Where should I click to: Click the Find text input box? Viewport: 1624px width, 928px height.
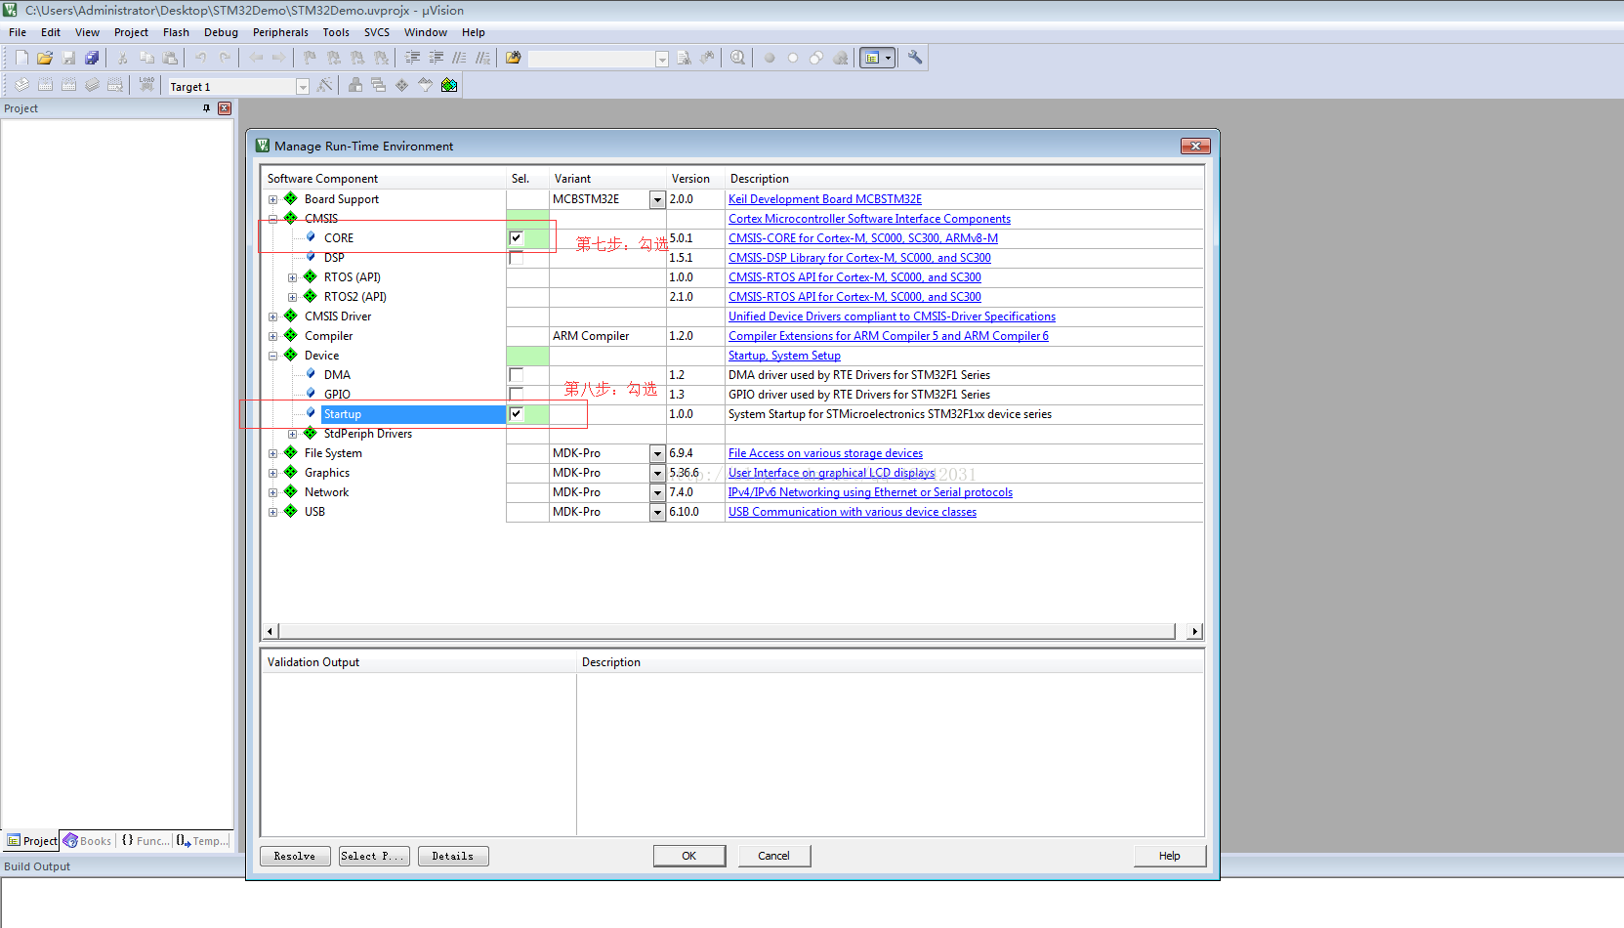591,59
